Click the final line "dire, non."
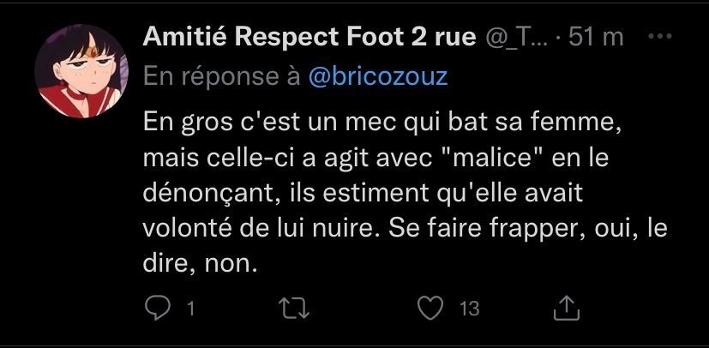This screenshot has height=348, width=709. [201, 266]
